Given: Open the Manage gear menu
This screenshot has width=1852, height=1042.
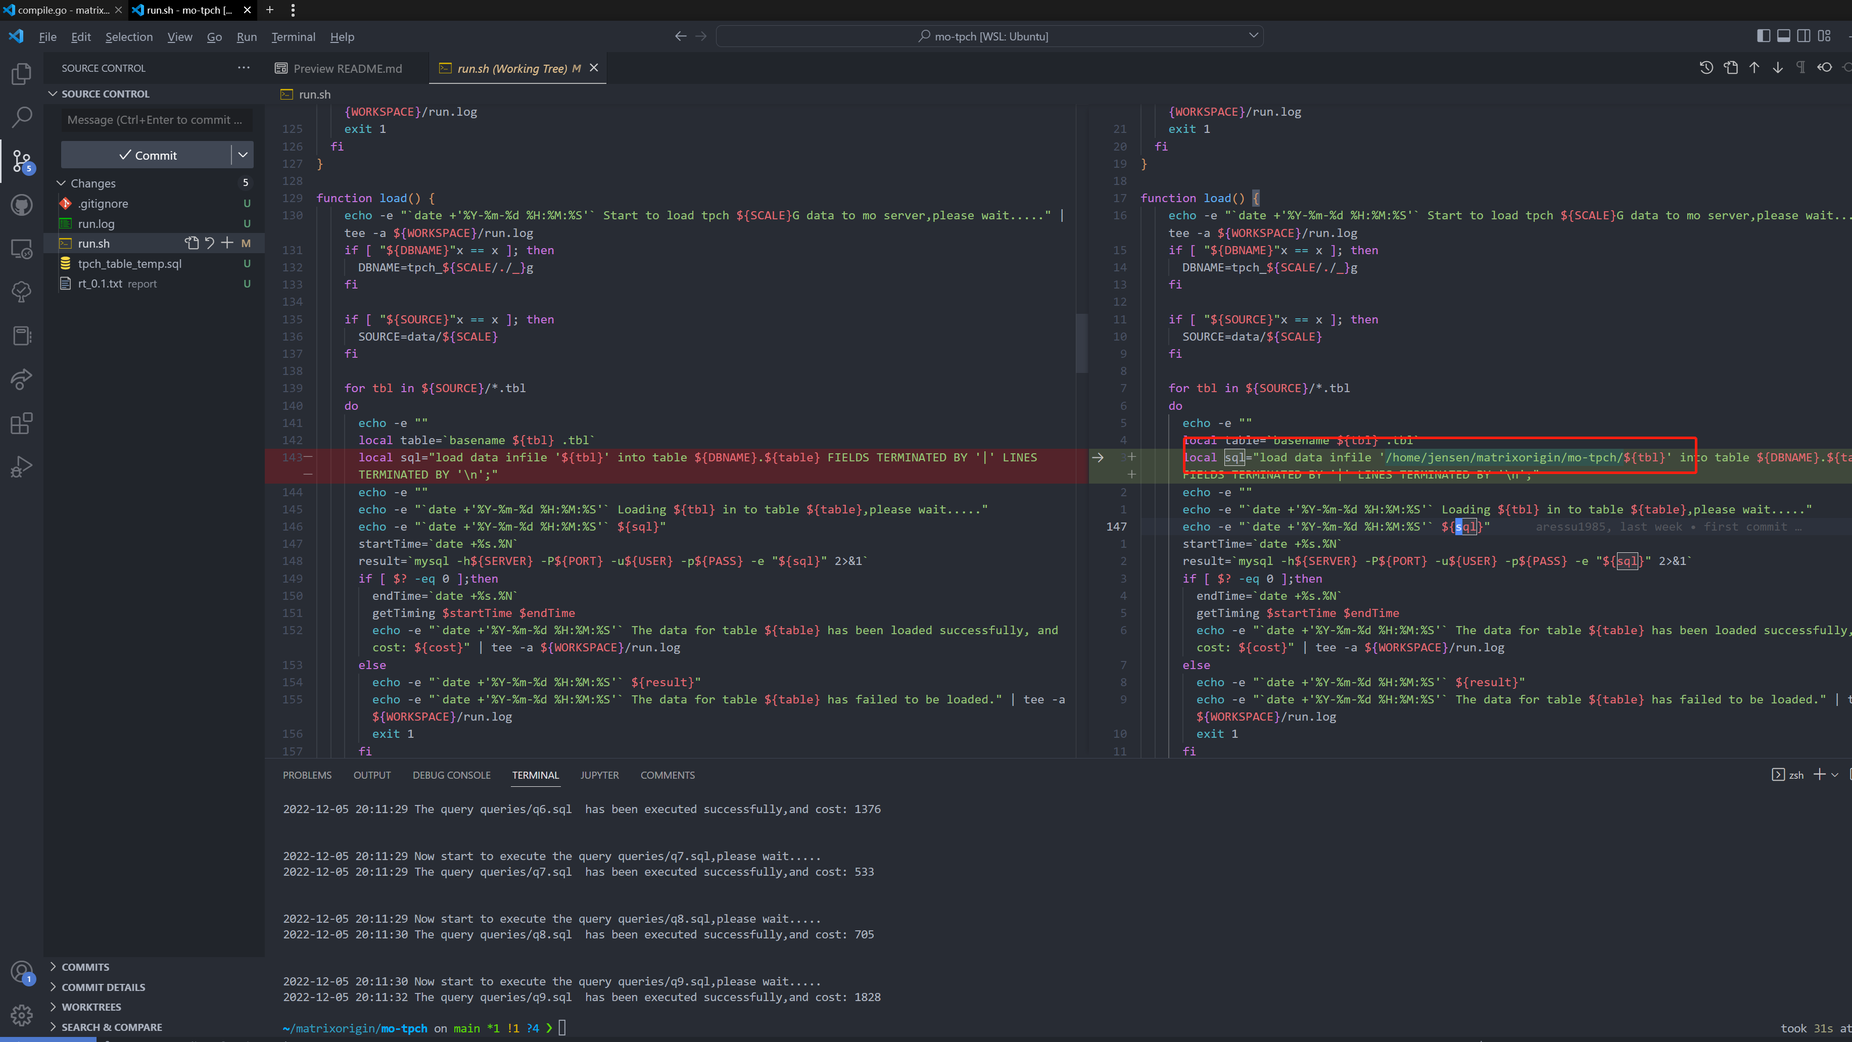Looking at the screenshot, I should click(x=22, y=1015).
